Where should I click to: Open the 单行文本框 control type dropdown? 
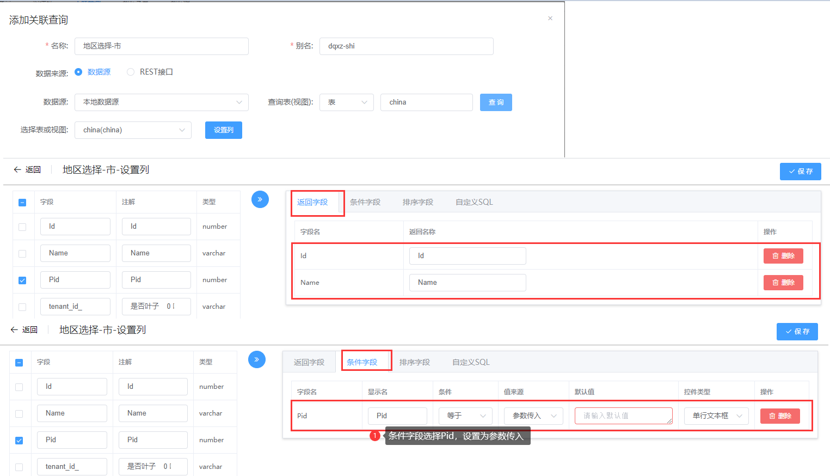point(716,416)
